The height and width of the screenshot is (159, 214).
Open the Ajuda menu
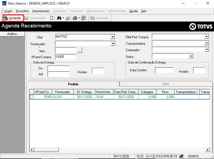(x=133, y=11)
